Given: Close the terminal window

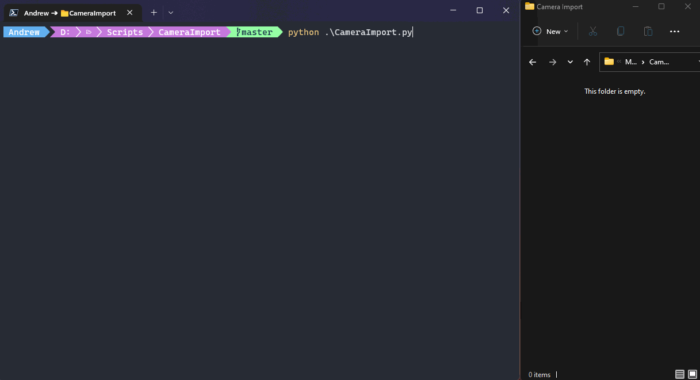Looking at the screenshot, I should (506, 10).
